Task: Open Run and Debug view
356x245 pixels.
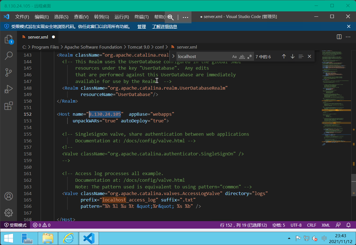Action: [9, 89]
